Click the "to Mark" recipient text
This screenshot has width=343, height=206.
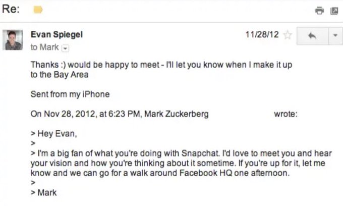click(x=44, y=47)
